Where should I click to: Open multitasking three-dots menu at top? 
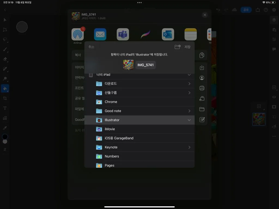click(x=139, y=2)
